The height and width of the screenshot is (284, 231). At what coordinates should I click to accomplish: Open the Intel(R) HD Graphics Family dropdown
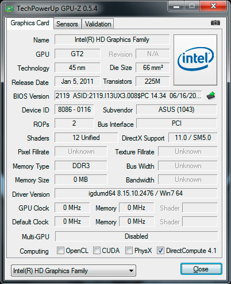74,271
